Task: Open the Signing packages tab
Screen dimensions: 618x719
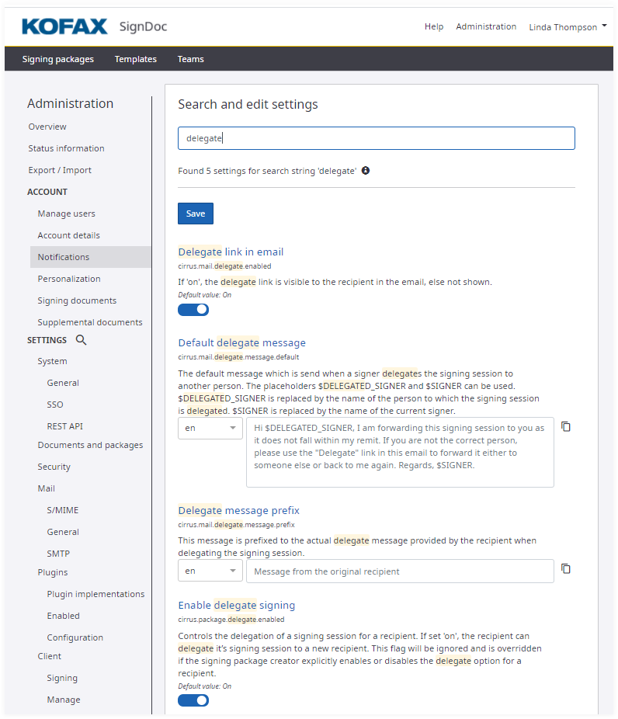Action: click(x=58, y=59)
